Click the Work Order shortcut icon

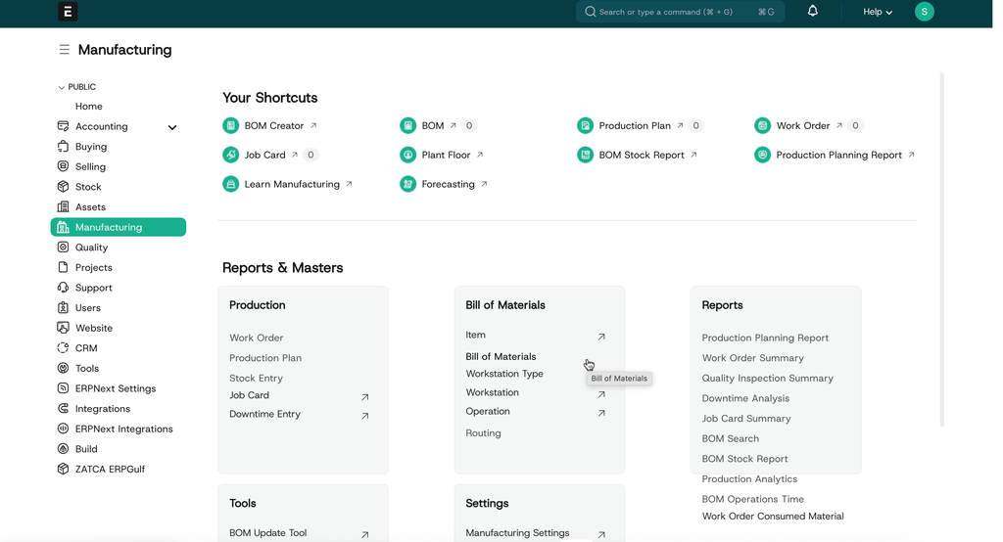point(762,125)
